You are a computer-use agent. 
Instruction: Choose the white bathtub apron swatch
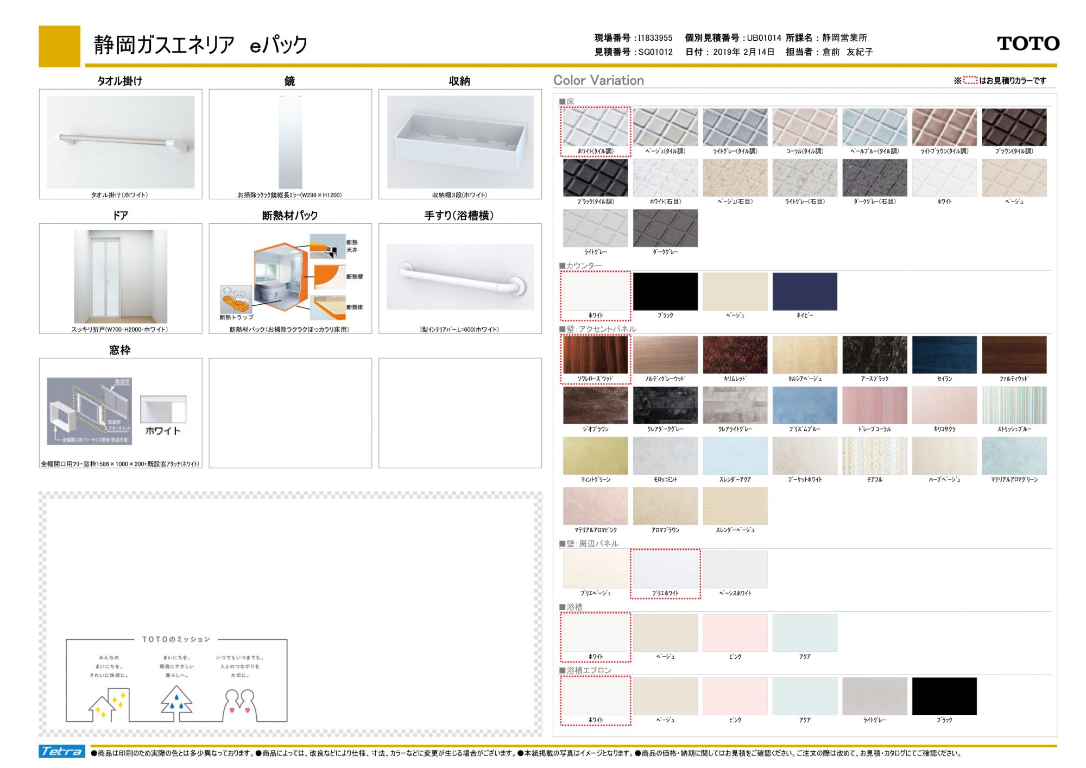pyautogui.click(x=596, y=696)
